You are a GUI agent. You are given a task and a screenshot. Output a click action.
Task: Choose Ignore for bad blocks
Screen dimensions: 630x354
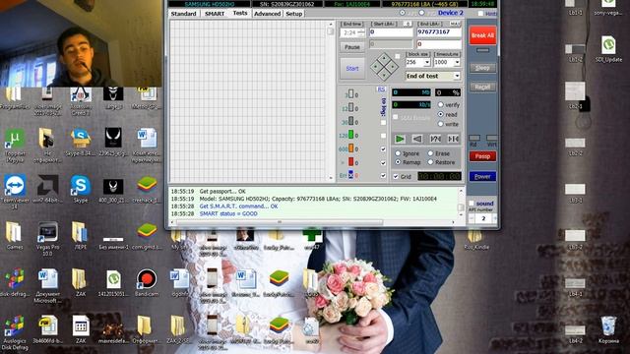398,153
